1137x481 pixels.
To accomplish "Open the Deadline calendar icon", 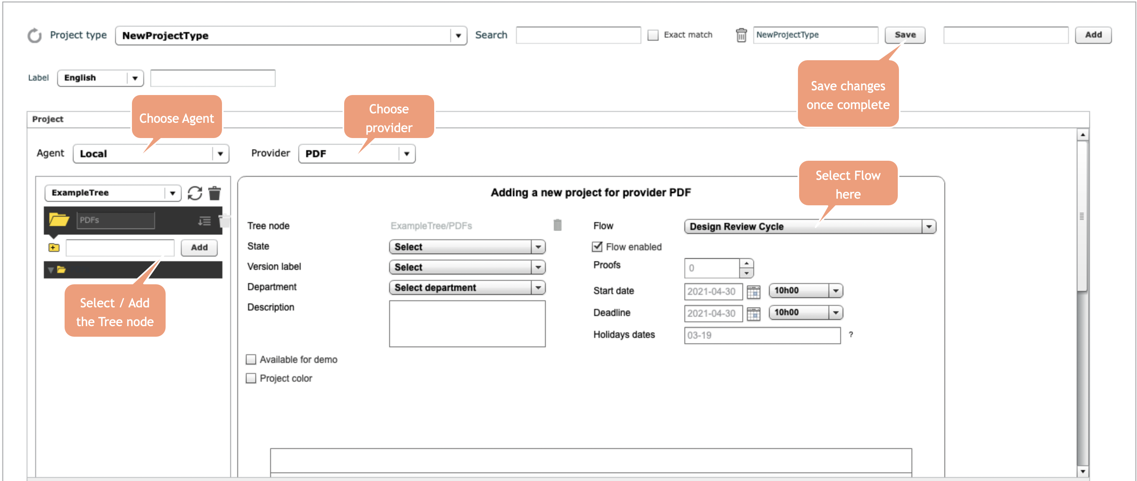I will tap(753, 314).
